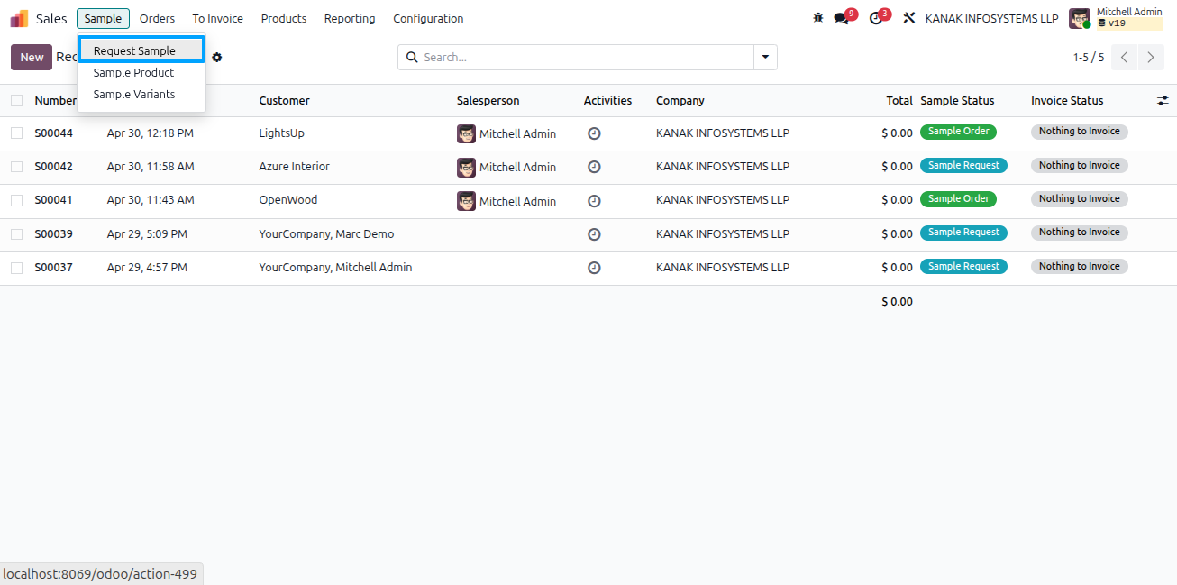Viewport: 1177px width, 585px height.
Task: Click the New button
Action: pyautogui.click(x=32, y=57)
